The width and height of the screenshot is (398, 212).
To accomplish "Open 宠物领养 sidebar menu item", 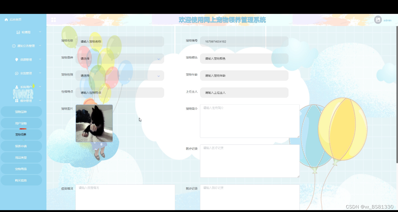I will 21,134.
